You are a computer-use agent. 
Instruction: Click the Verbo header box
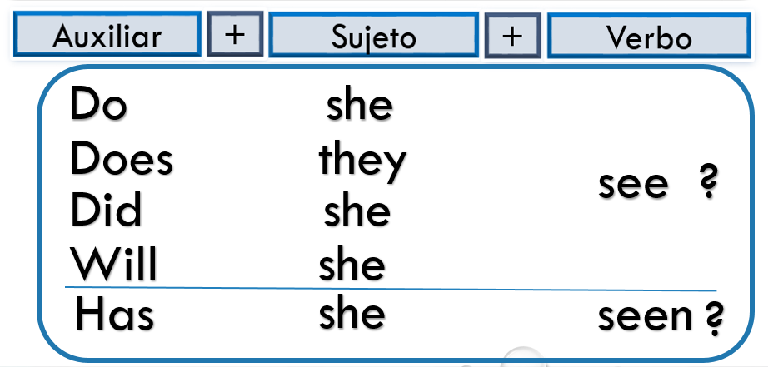tap(649, 36)
